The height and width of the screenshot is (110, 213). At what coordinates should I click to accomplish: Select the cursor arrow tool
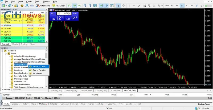coord(118,6)
